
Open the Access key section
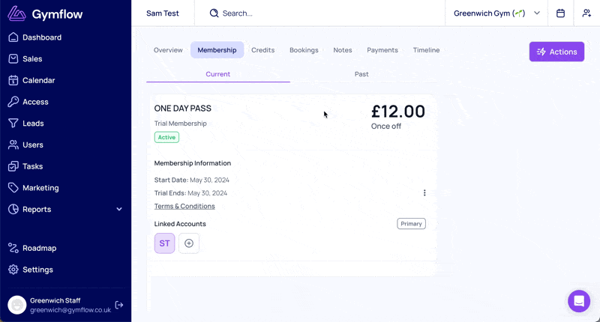pos(28,102)
